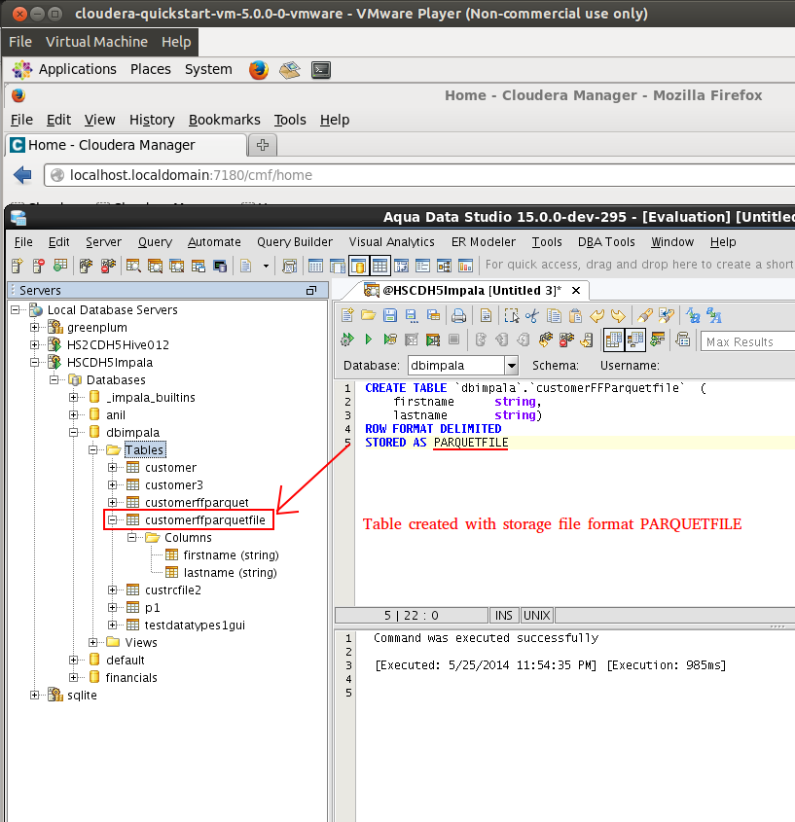
Task: Open a new Firefox tab with plus button
Action: click(263, 145)
